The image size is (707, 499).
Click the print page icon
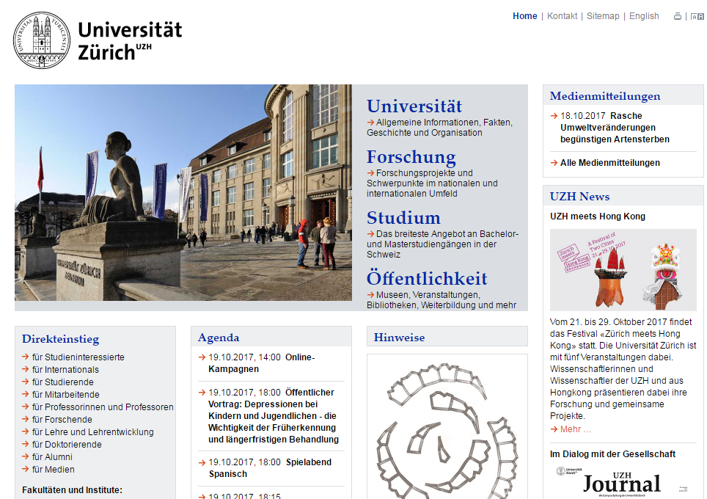(x=677, y=16)
